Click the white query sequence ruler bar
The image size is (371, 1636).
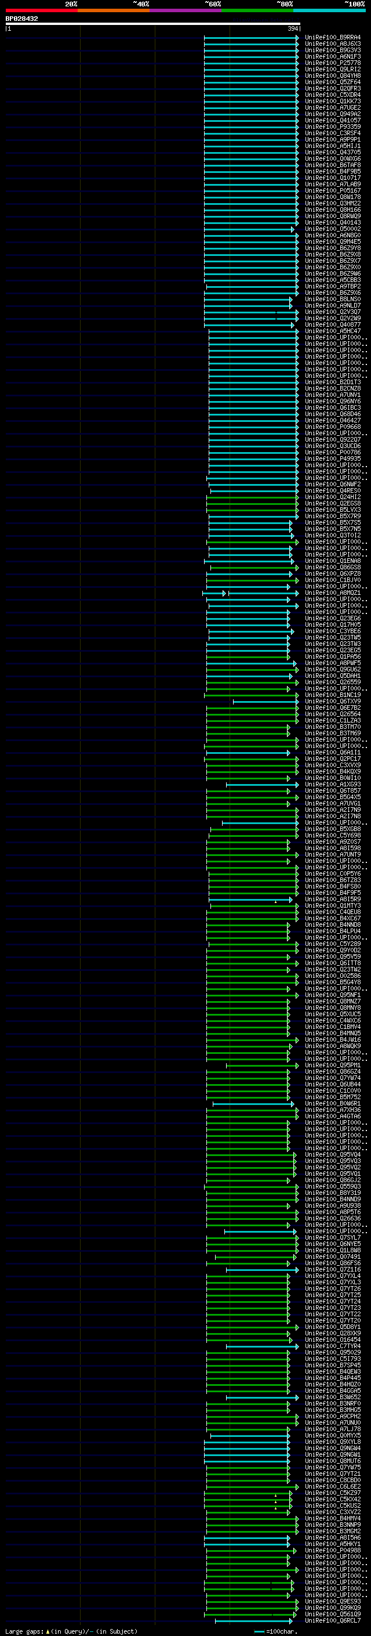[153, 24]
